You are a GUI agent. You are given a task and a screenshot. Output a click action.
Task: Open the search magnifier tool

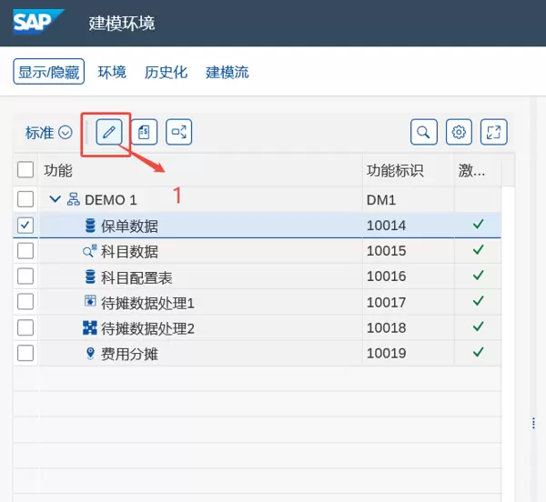(423, 133)
